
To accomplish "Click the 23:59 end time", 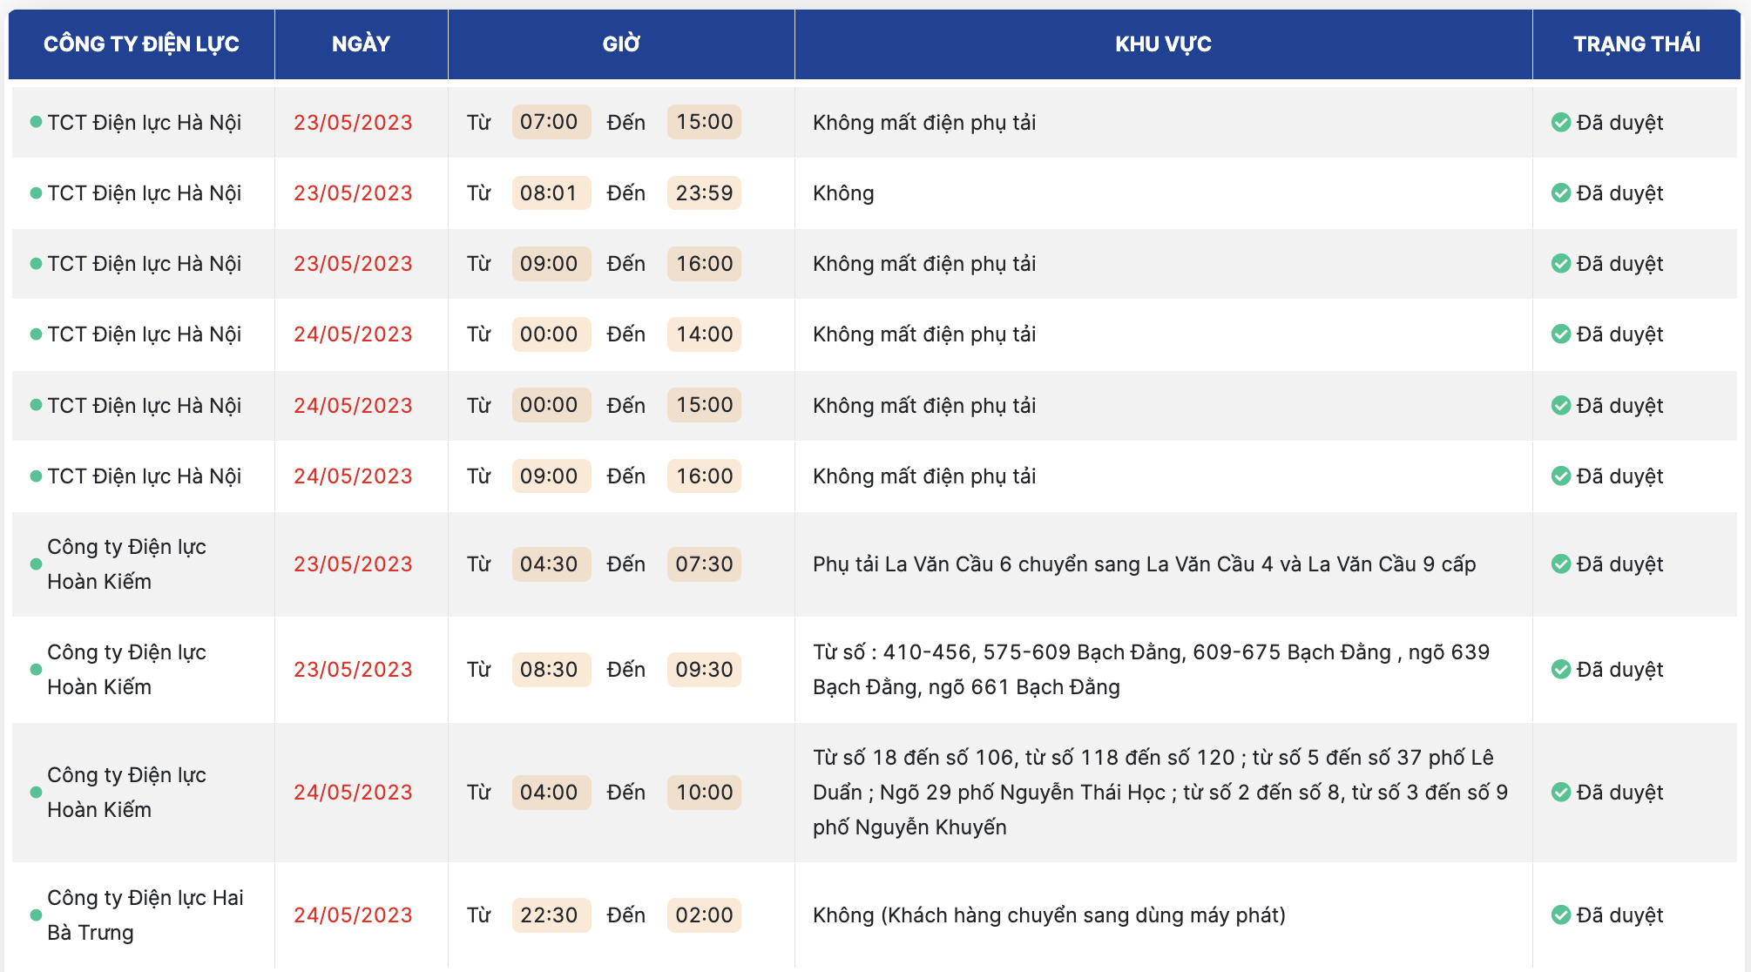I will point(704,192).
